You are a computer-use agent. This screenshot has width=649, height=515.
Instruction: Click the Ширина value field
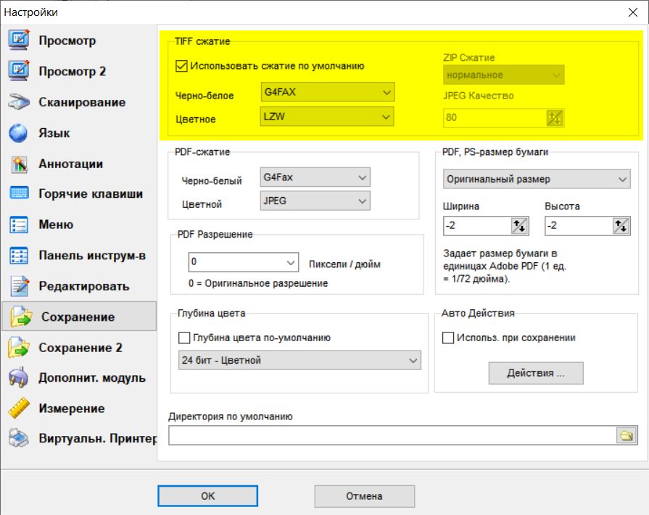[x=477, y=226]
